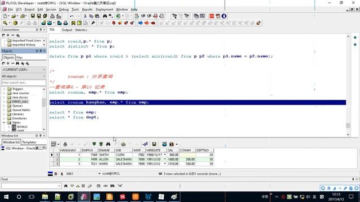Screen dimensions: 360x202
Task: Click the Copy toolbar icon
Action: tap(91, 16)
